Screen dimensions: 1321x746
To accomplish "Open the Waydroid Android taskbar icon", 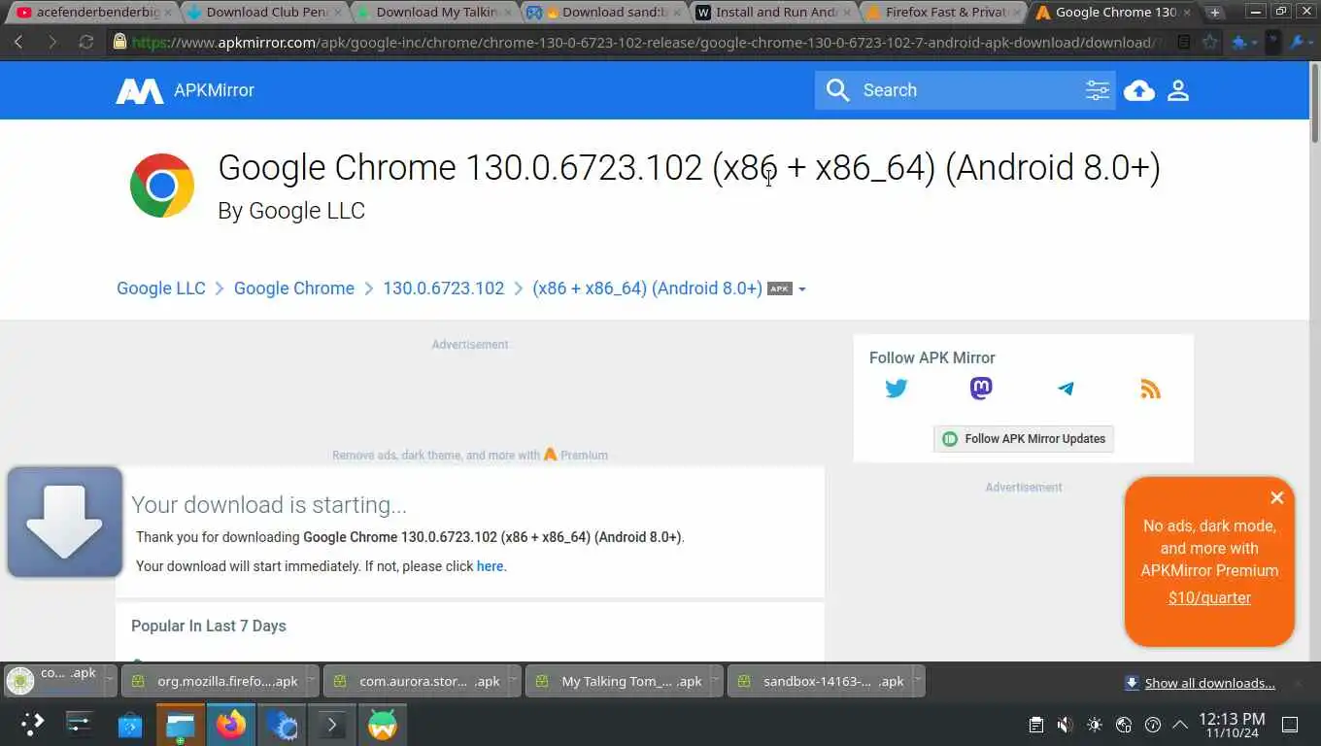I will (x=383, y=725).
